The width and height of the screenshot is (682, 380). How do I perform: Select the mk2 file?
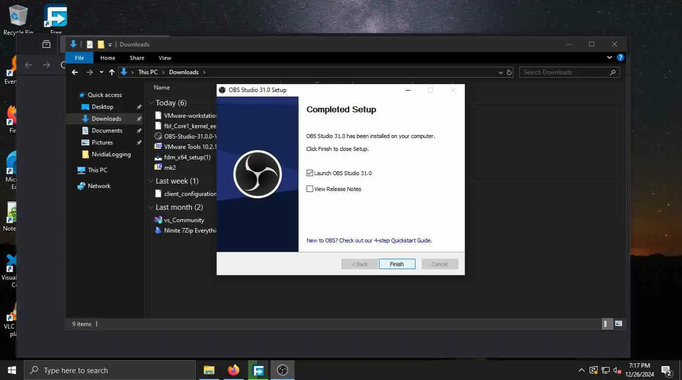tap(165, 168)
